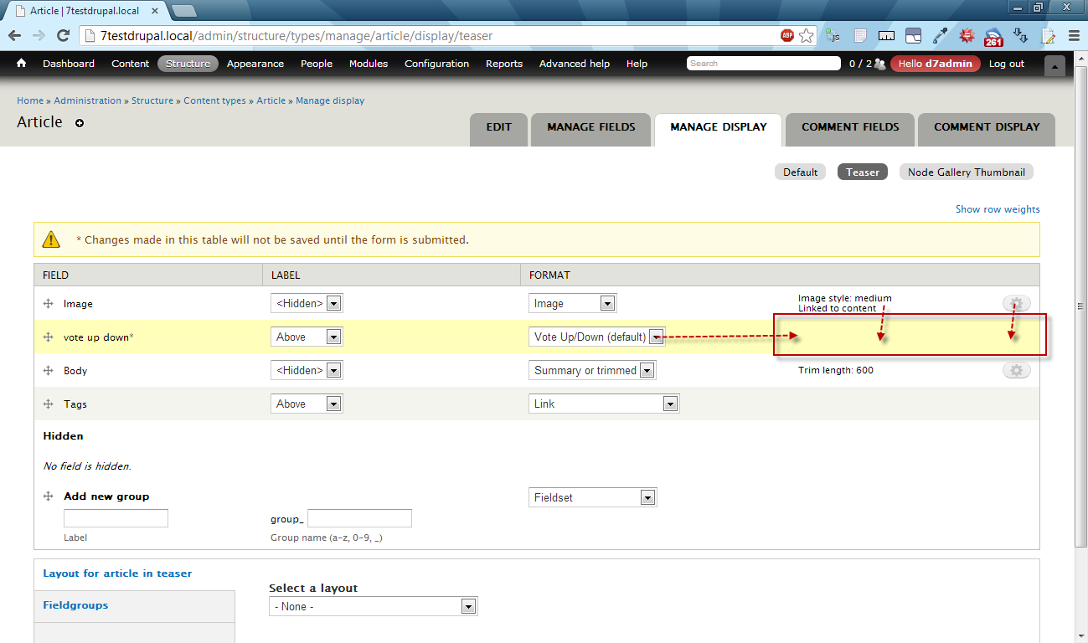Bookmark this page with the star icon
The height and width of the screenshot is (643, 1088).
[806, 36]
